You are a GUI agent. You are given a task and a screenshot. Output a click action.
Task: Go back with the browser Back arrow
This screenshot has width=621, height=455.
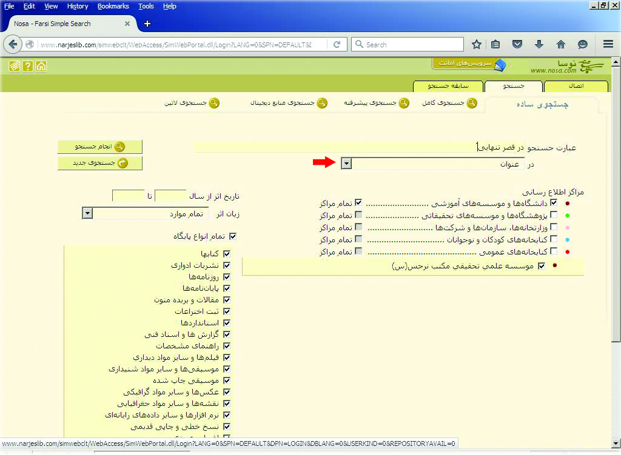point(13,44)
